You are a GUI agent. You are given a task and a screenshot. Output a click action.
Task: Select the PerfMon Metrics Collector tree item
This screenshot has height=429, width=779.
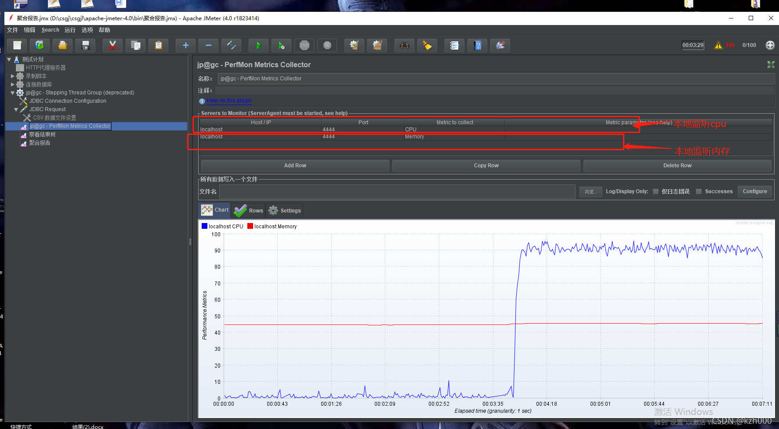tap(70, 126)
